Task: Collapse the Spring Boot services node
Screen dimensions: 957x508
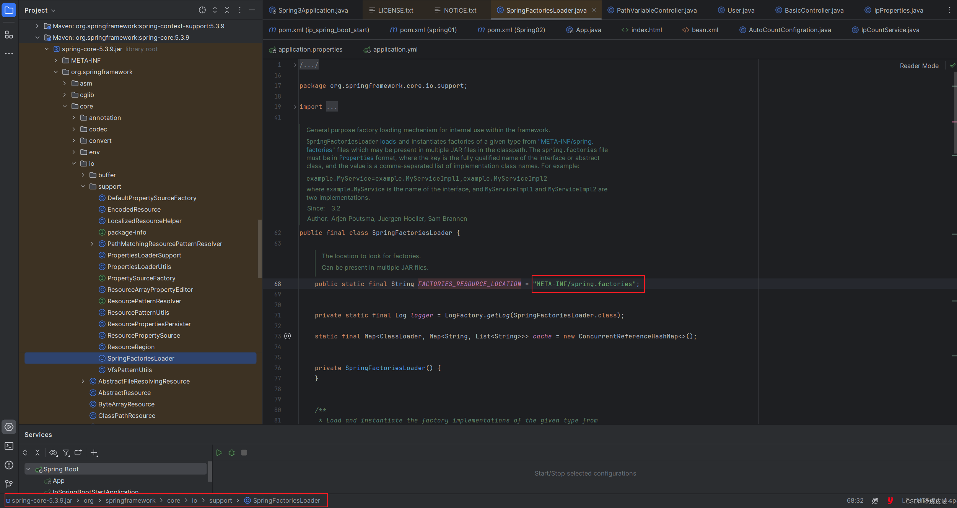Action: pos(28,469)
